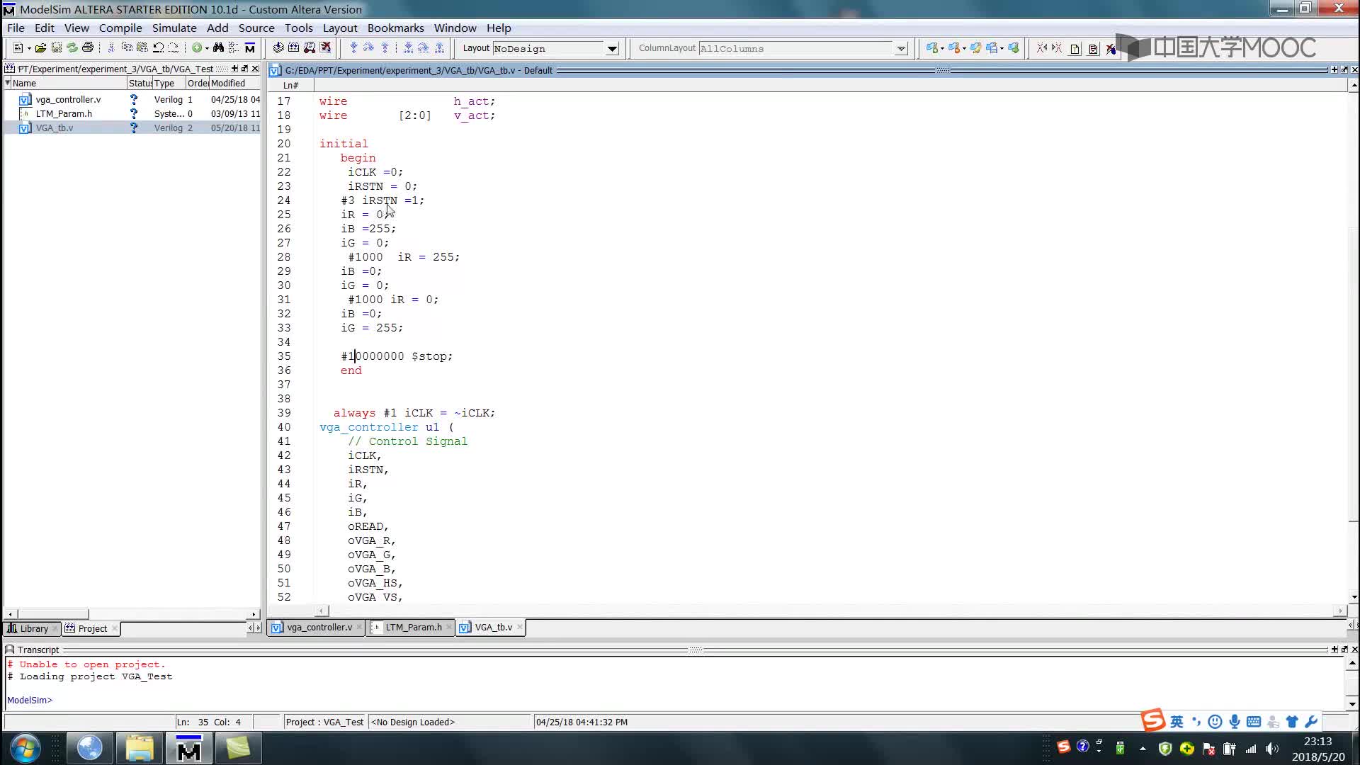Click the Reload (green arrows) toolbar icon

pos(72,47)
